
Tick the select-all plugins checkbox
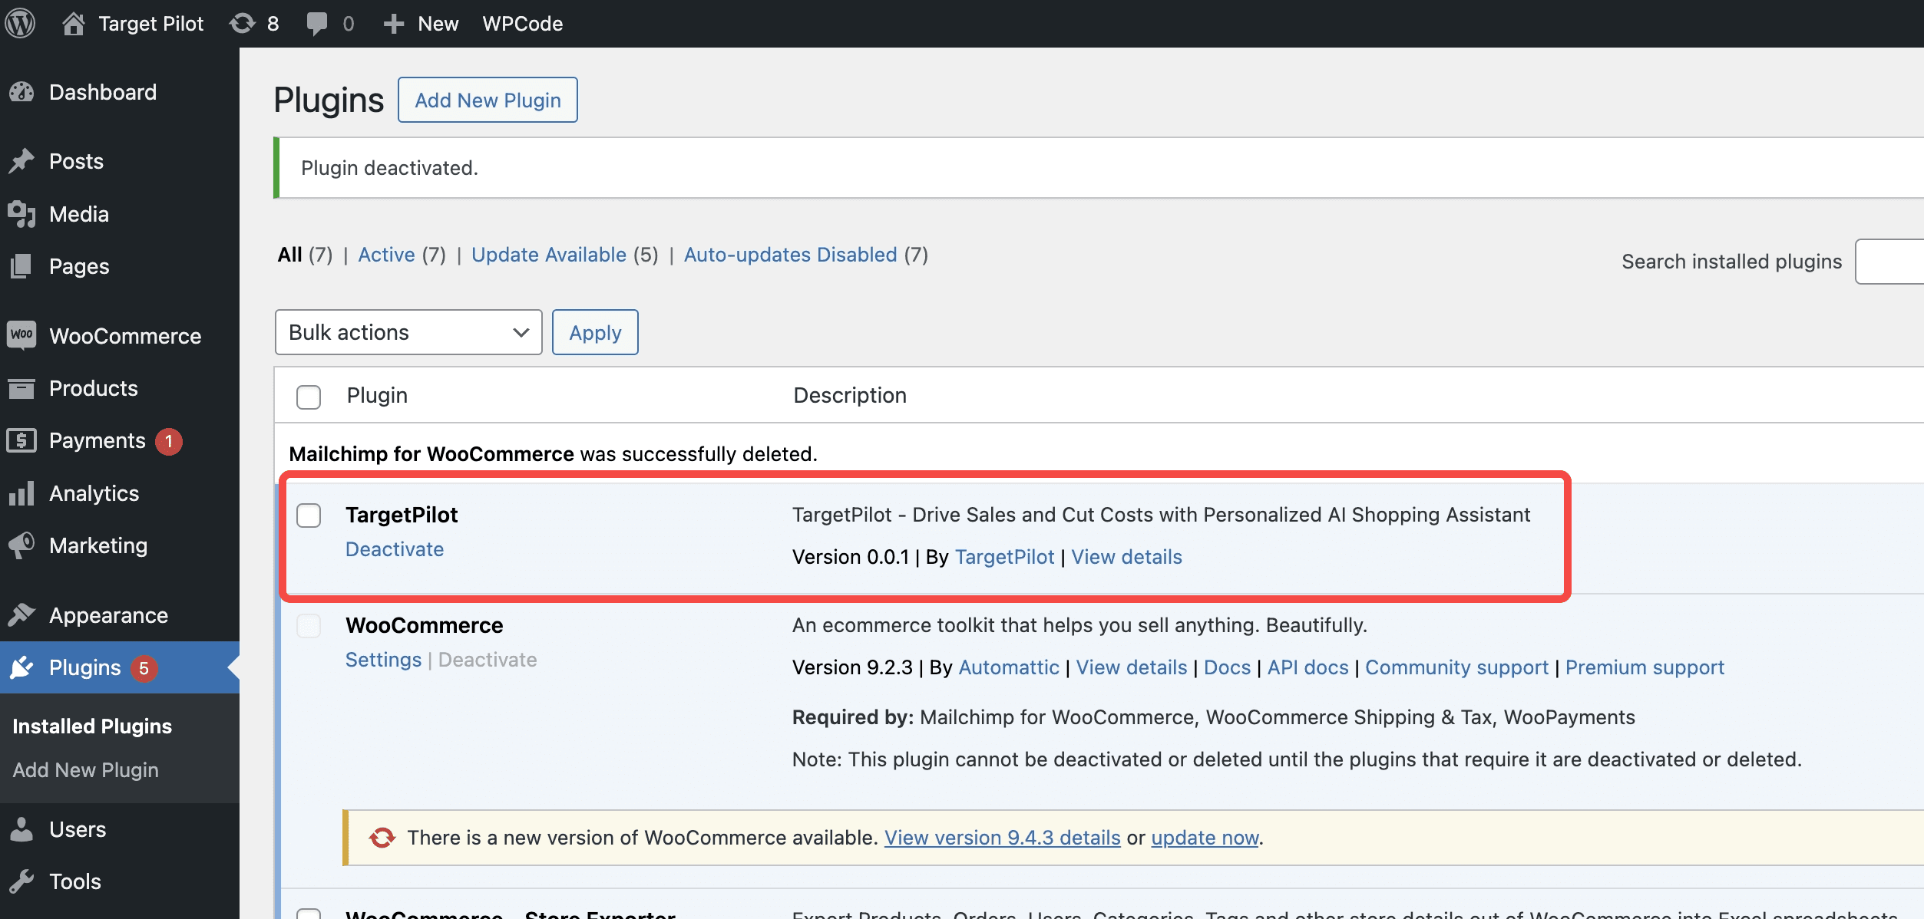pyautogui.click(x=309, y=397)
